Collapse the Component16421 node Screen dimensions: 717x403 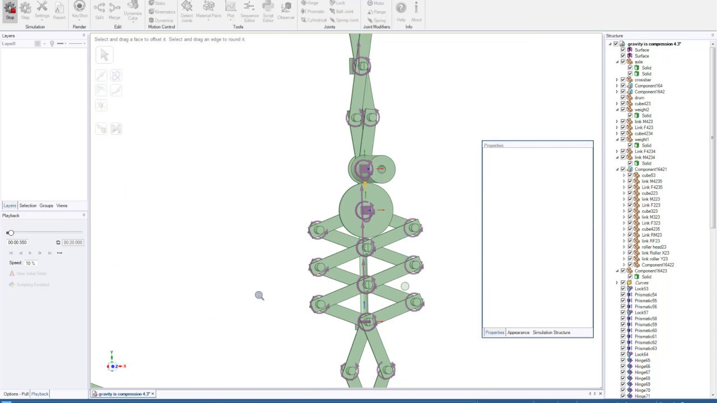coord(617,170)
